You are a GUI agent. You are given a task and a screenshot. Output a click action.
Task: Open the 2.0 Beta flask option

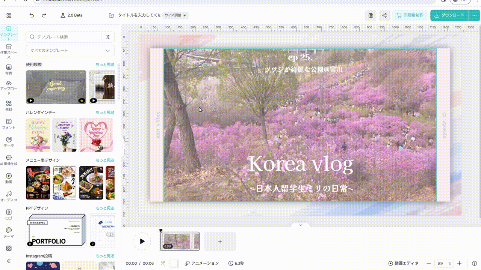(x=71, y=15)
